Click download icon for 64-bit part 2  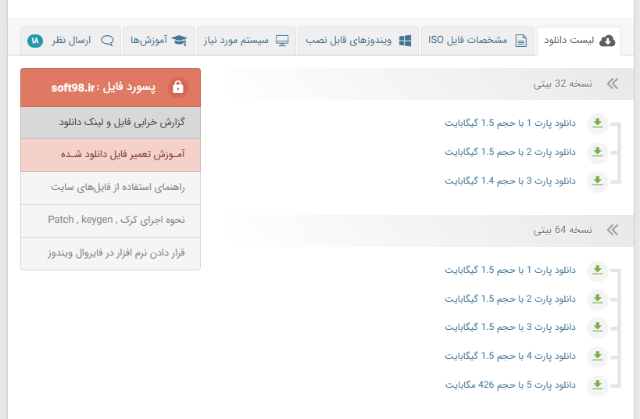pyautogui.click(x=597, y=299)
